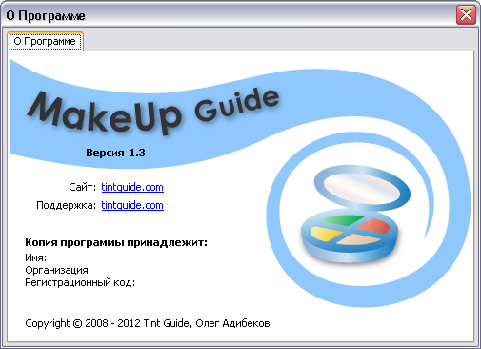Click the Имя: label
The height and width of the screenshot is (349, 481).
pyautogui.click(x=36, y=257)
